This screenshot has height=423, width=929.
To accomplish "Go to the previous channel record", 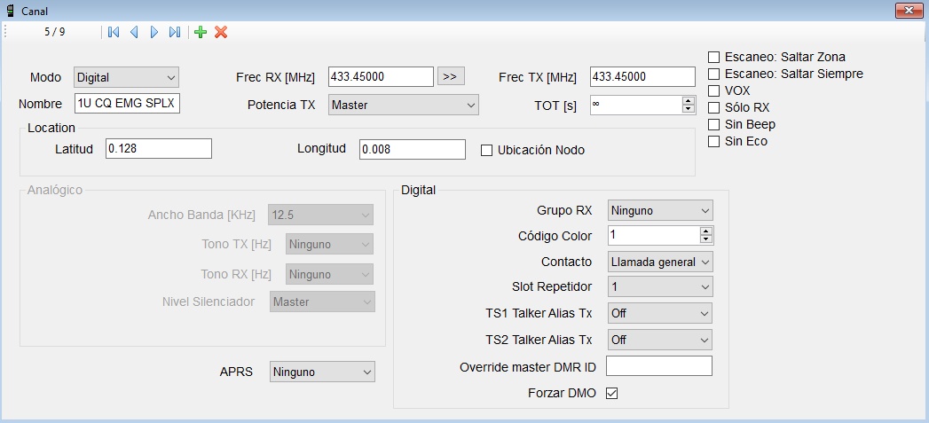I will [x=134, y=32].
